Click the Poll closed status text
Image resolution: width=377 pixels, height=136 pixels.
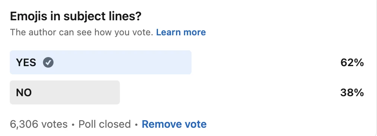(x=104, y=124)
